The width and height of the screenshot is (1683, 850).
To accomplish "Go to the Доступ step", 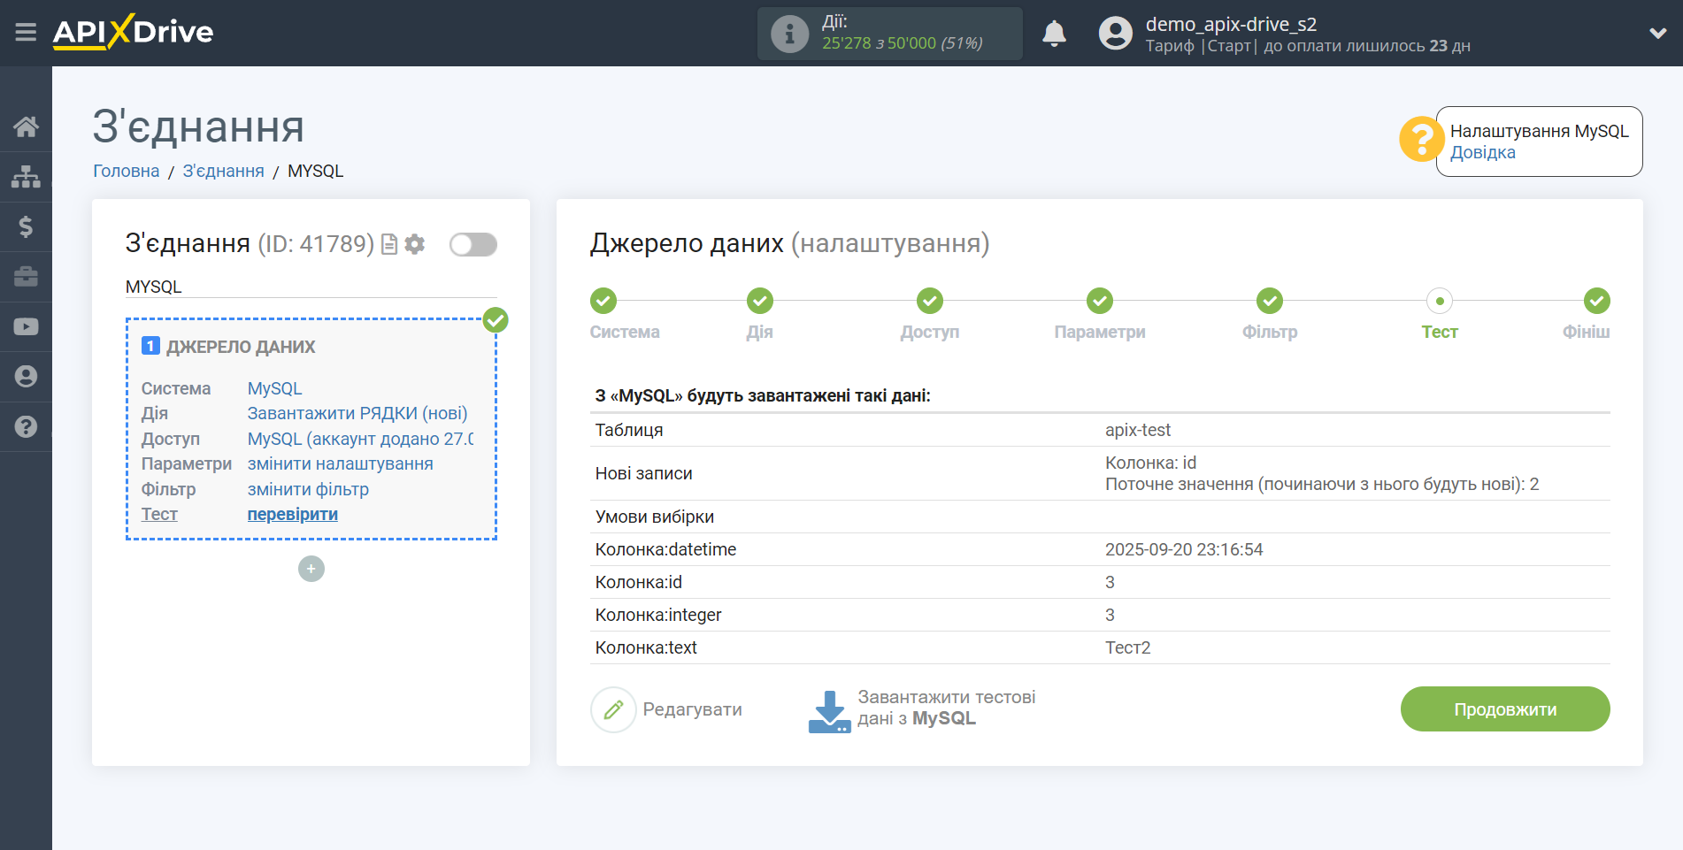I will [x=929, y=301].
